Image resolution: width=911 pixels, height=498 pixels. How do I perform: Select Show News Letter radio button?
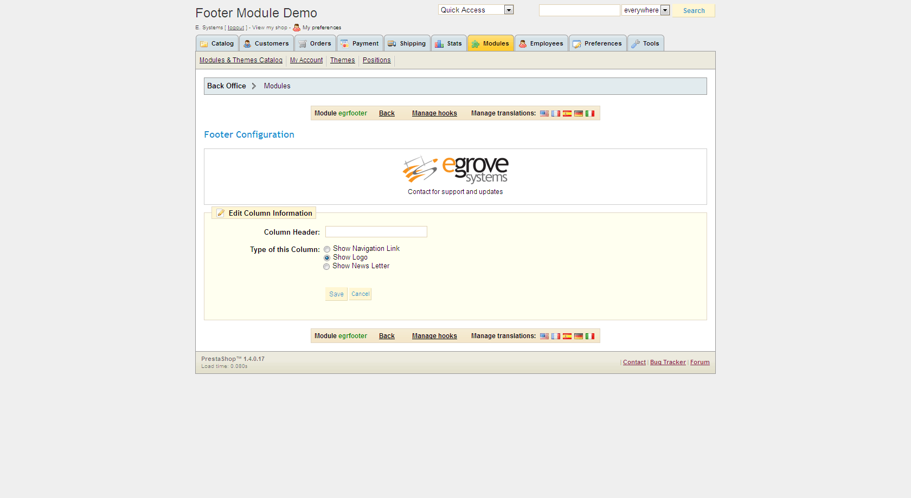[x=326, y=267]
